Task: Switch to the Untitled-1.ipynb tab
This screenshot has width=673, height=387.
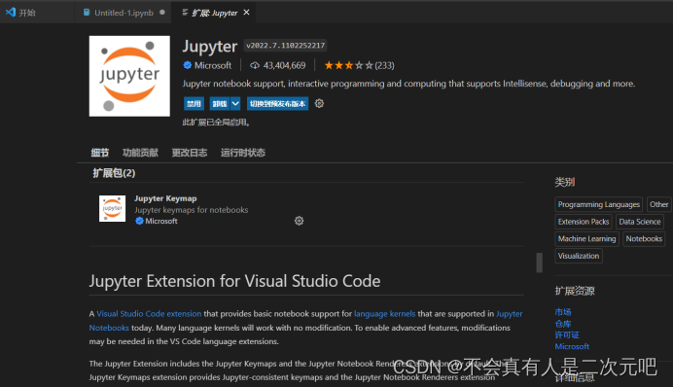Action: coord(124,13)
